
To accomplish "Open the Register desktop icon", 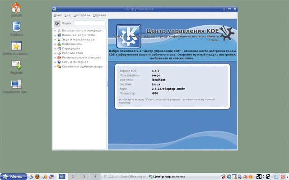I will [x=16, y=65].
